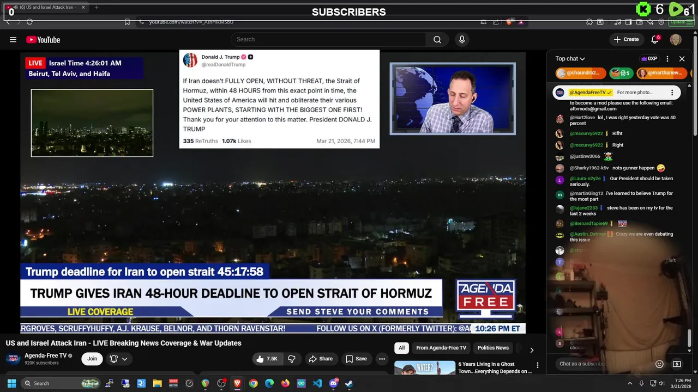Open the browser extensions puzzle icon

[x=589, y=22]
